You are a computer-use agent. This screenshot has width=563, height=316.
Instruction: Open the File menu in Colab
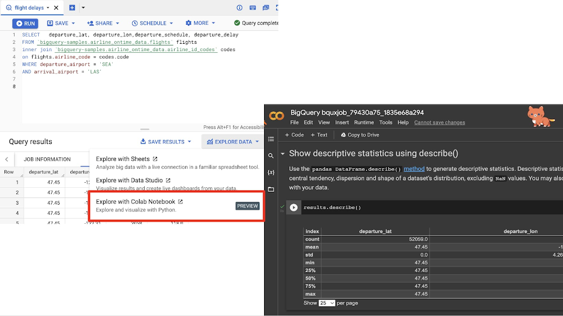[x=294, y=123]
